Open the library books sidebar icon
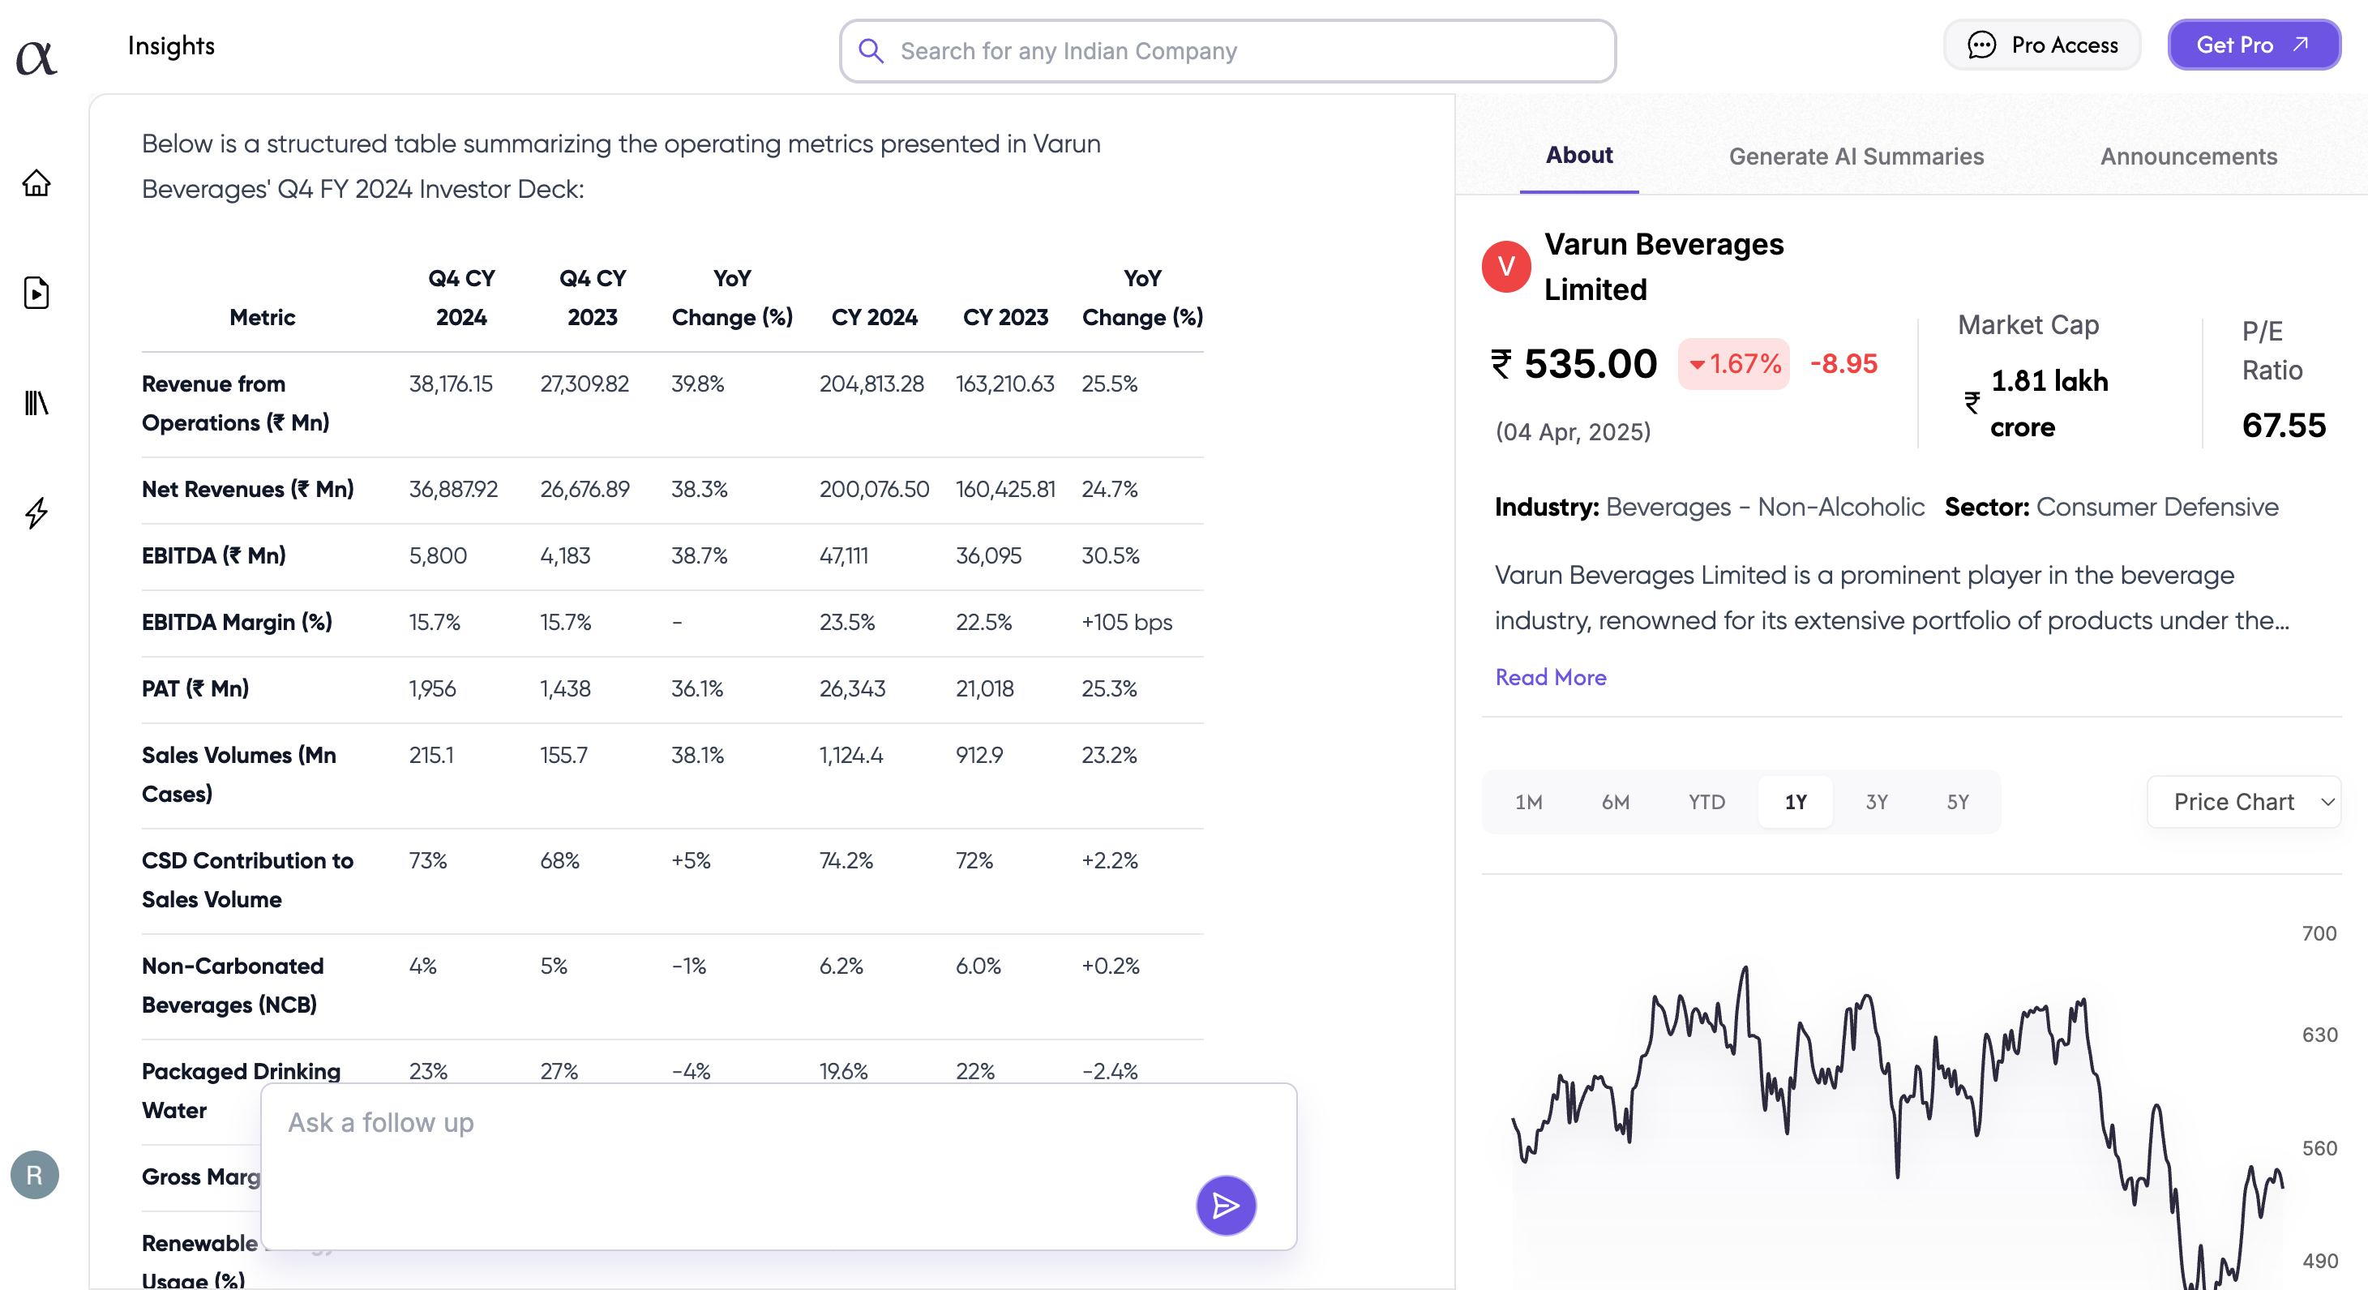The width and height of the screenshot is (2368, 1290). [36, 403]
